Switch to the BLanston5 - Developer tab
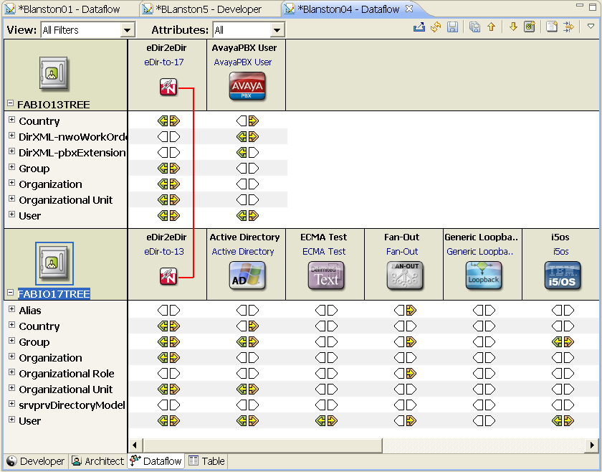 coord(208,9)
